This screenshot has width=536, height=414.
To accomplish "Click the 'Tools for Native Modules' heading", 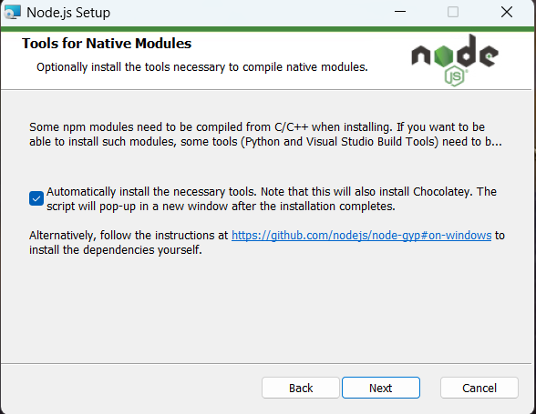I will (107, 44).
